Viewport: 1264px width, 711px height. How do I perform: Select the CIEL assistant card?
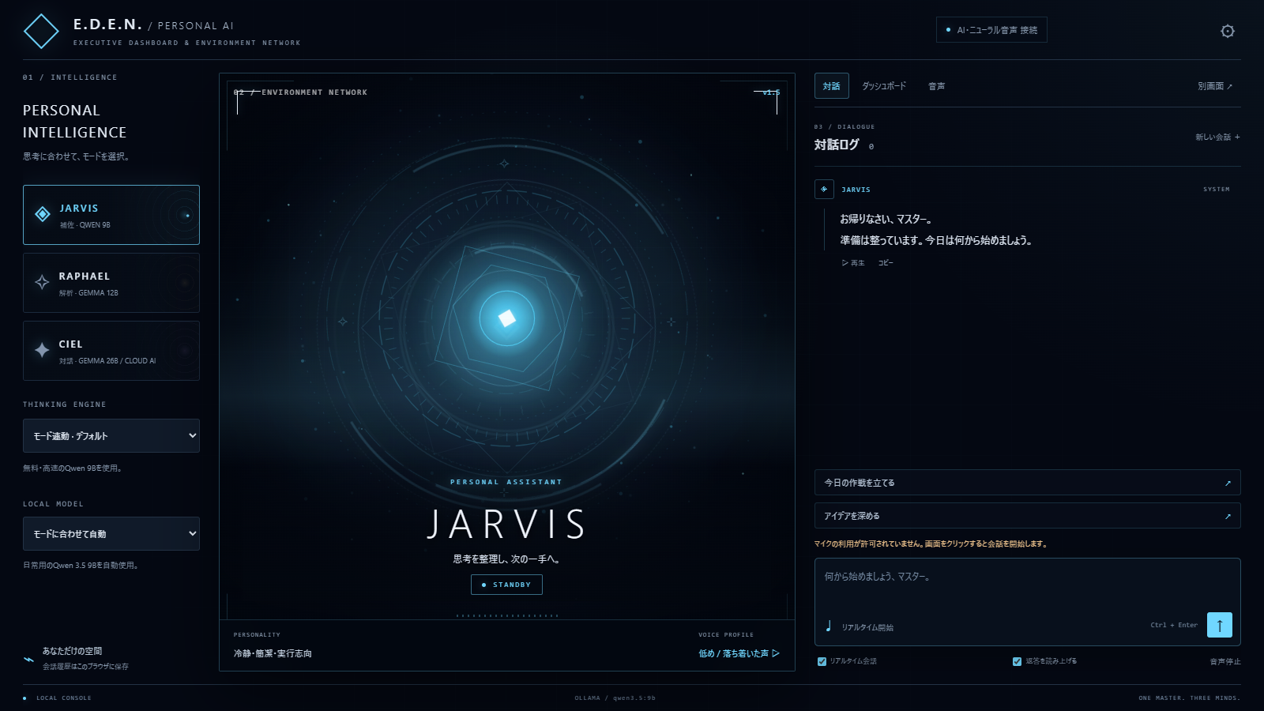(x=111, y=351)
